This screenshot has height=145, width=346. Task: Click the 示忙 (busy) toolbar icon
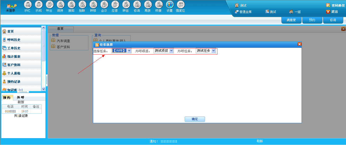click(27, 5)
